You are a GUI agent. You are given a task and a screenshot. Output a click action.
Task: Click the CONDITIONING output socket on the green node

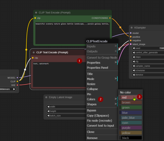click(x=110, y=18)
